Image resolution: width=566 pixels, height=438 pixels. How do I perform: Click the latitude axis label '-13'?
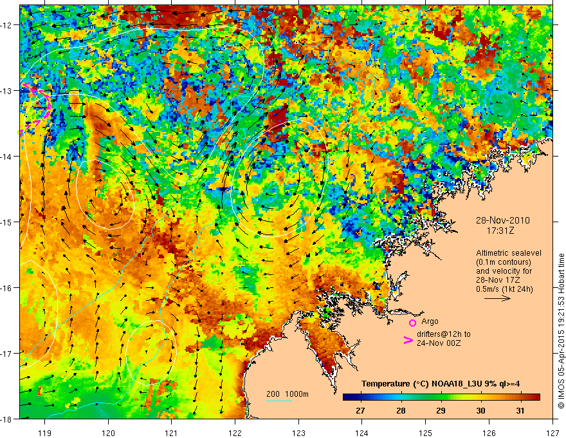(x=6, y=91)
